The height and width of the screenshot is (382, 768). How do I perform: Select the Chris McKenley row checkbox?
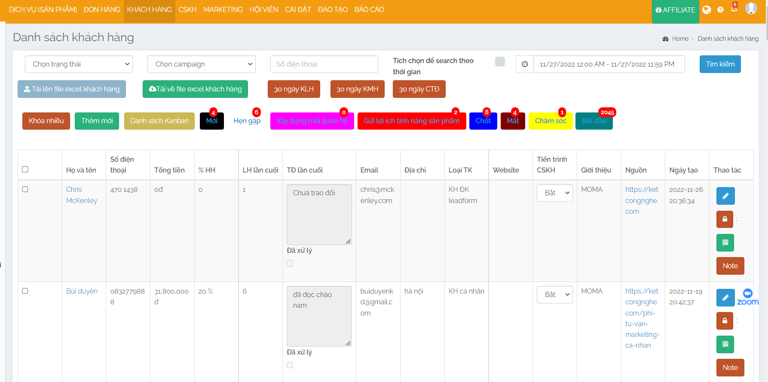pos(25,189)
